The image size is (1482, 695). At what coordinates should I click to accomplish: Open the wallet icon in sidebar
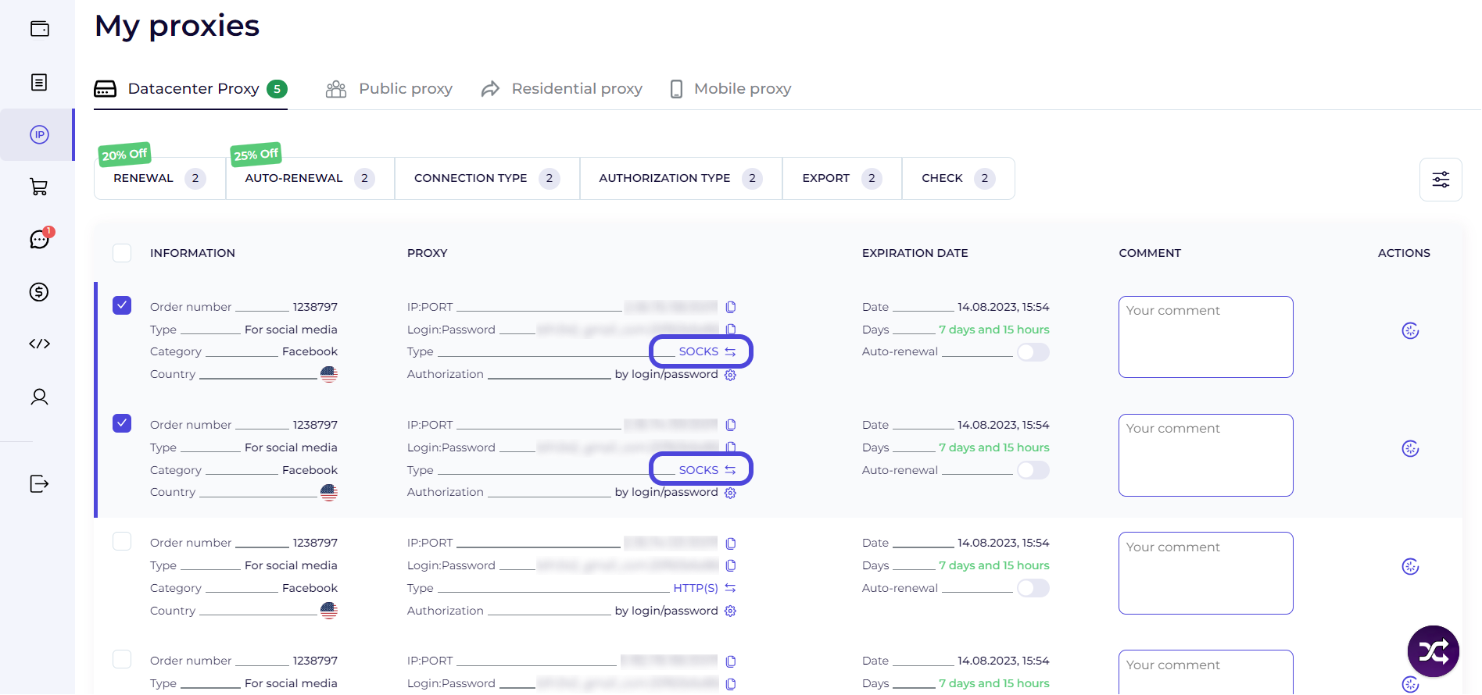39,29
